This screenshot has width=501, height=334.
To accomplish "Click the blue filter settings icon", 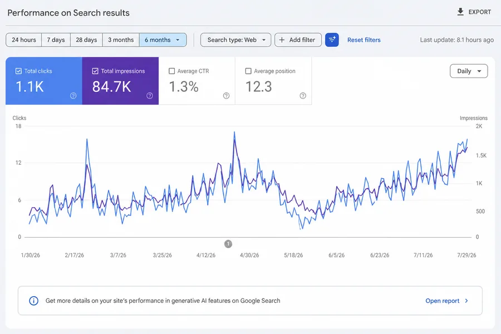I will tap(332, 40).
